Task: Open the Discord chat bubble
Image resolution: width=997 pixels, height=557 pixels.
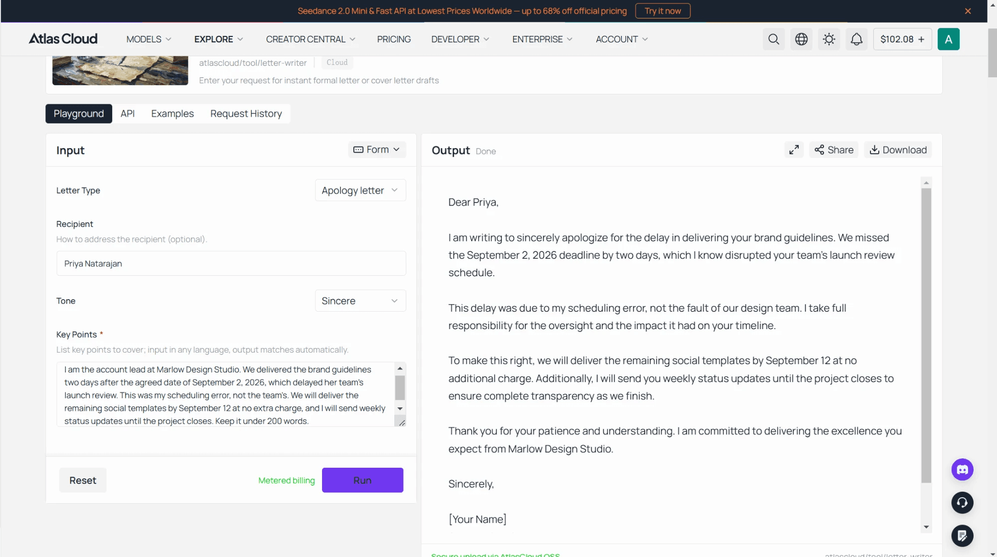Action: [x=962, y=470]
